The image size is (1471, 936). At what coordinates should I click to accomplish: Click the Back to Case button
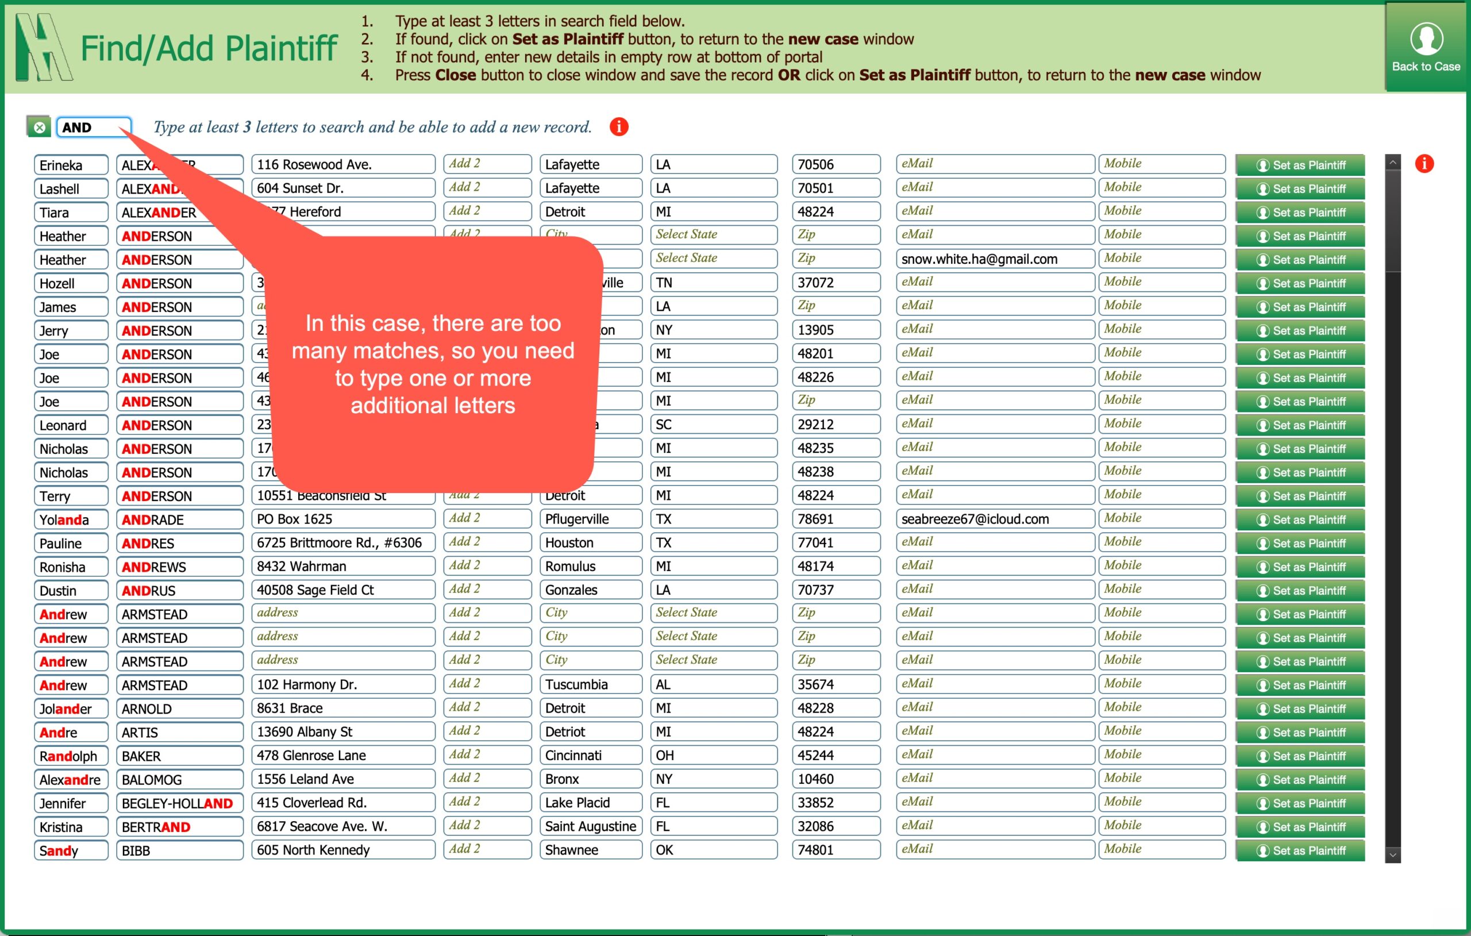pos(1426,48)
